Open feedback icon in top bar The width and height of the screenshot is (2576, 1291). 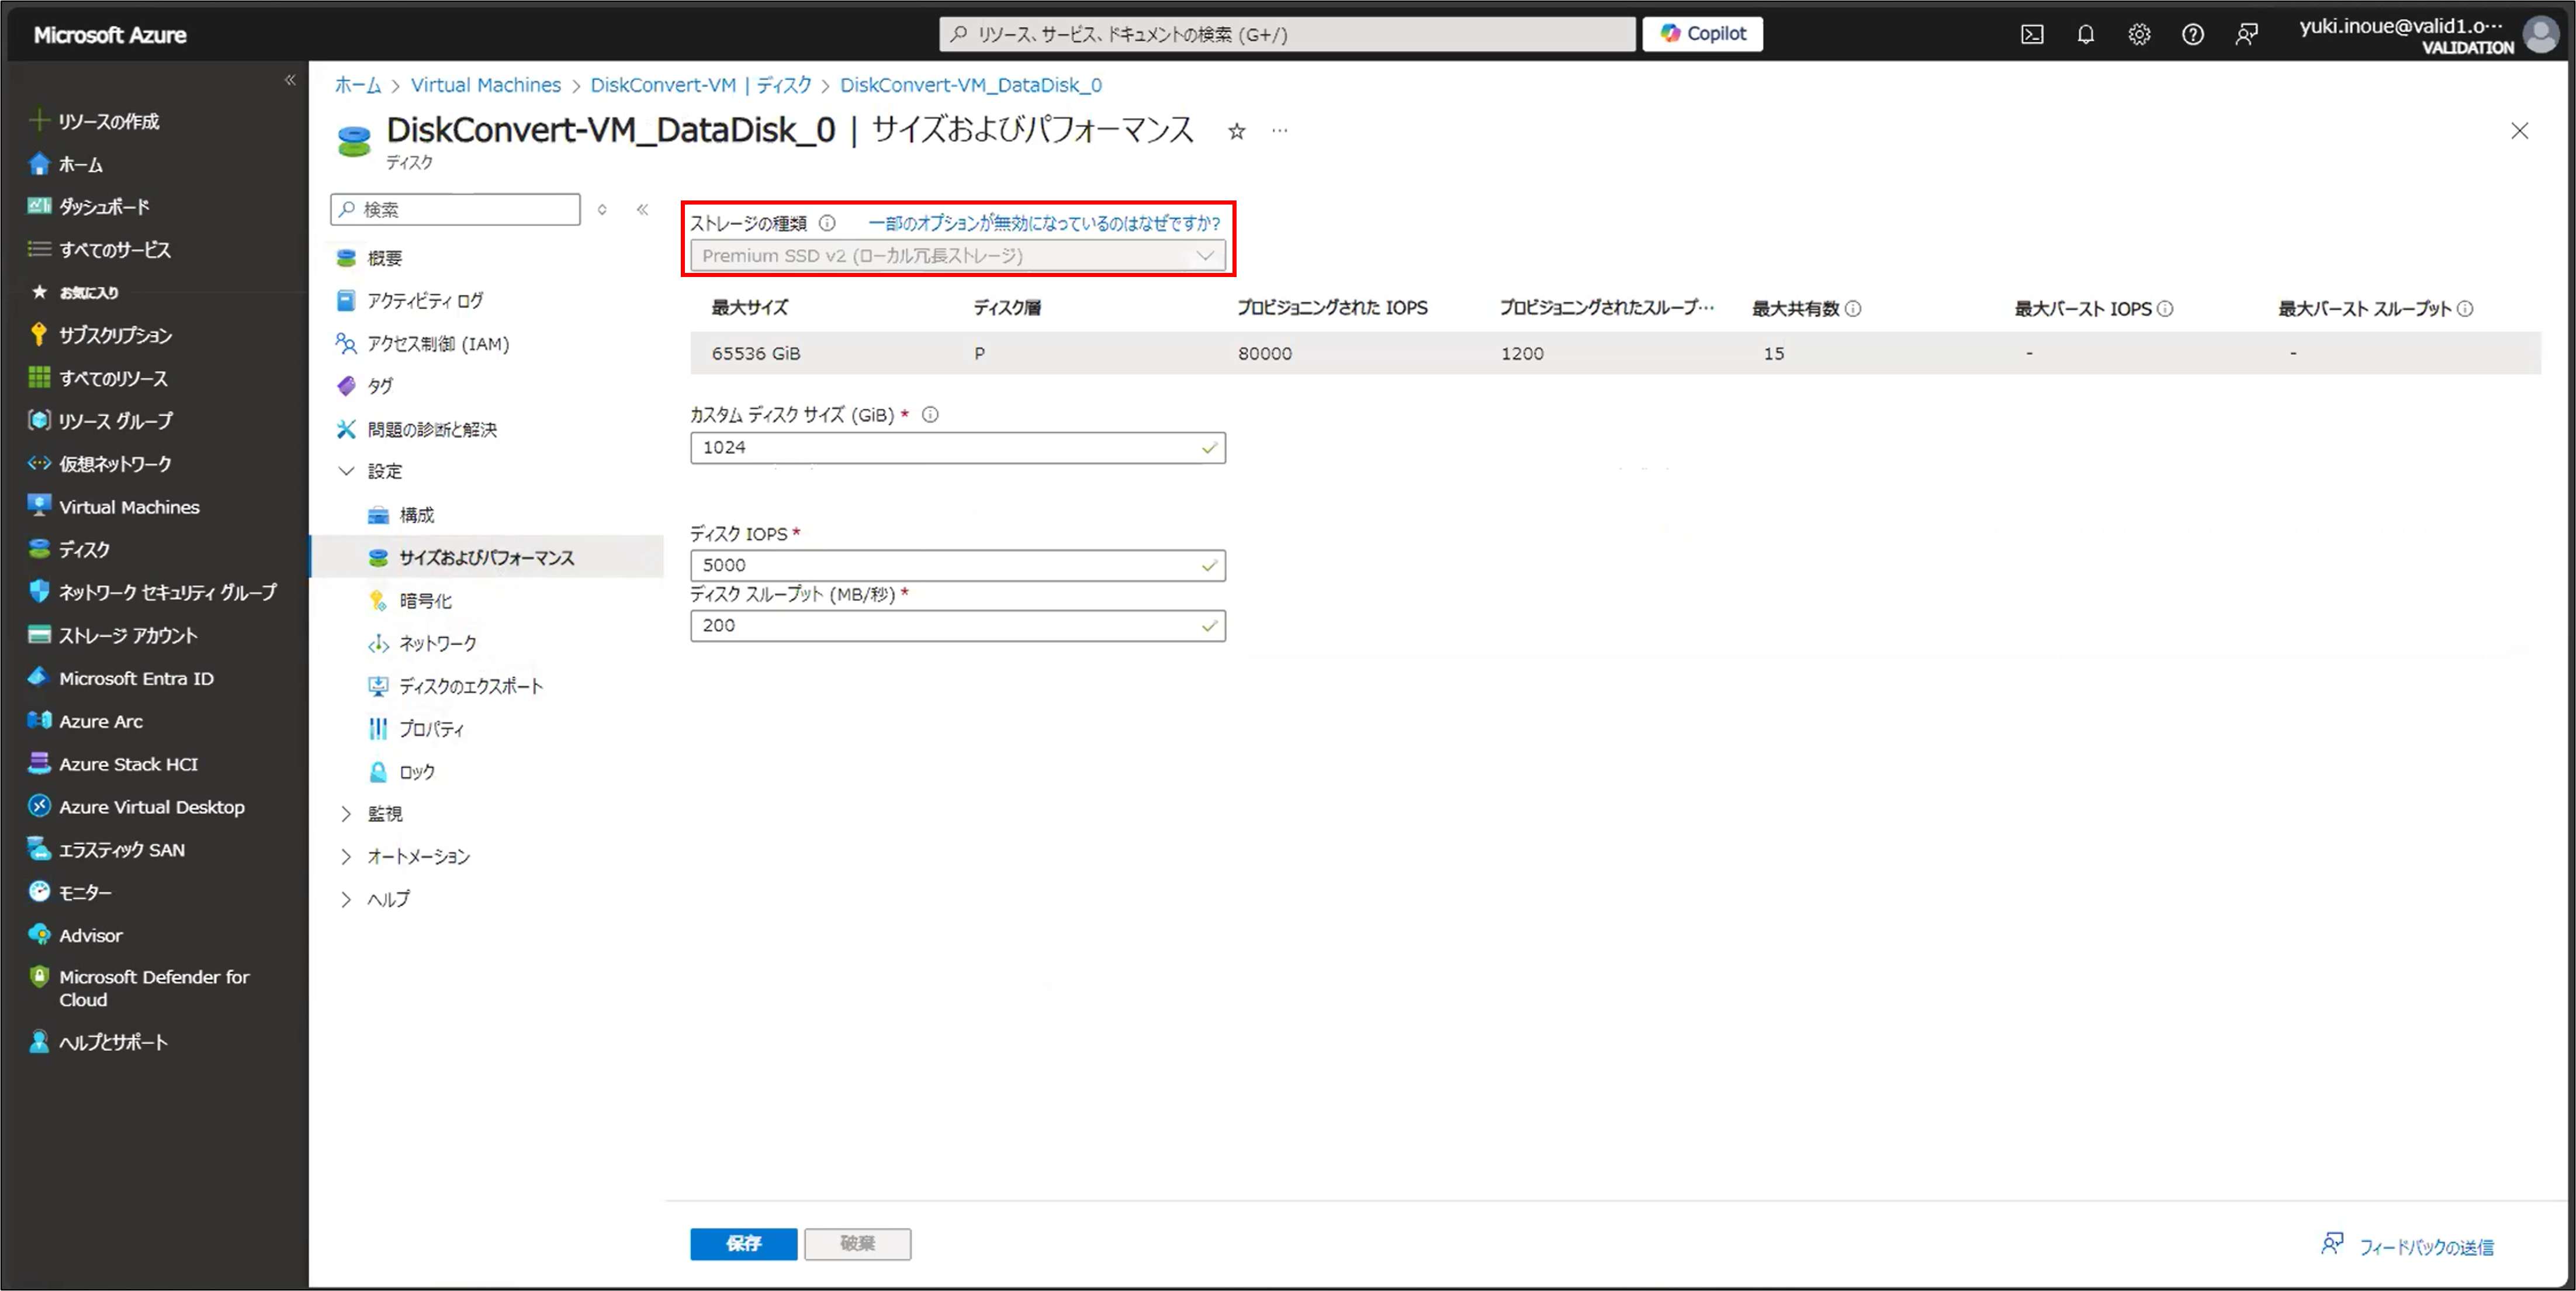point(2246,35)
